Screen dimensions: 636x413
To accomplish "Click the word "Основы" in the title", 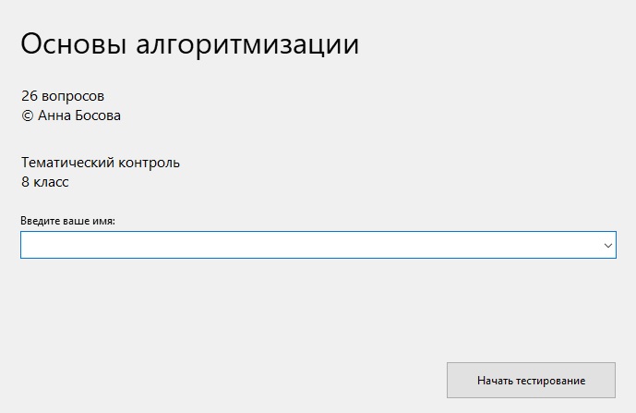I will [x=69, y=43].
